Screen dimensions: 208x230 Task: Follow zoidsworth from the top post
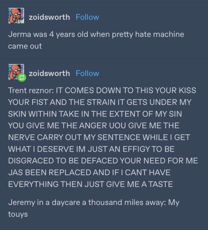click(88, 17)
